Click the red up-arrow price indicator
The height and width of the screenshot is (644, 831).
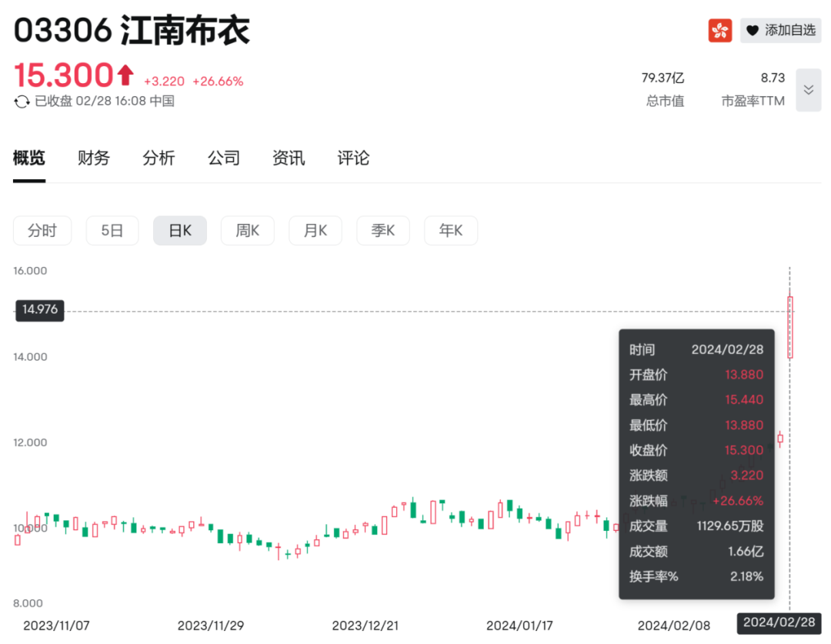(x=125, y=75)
